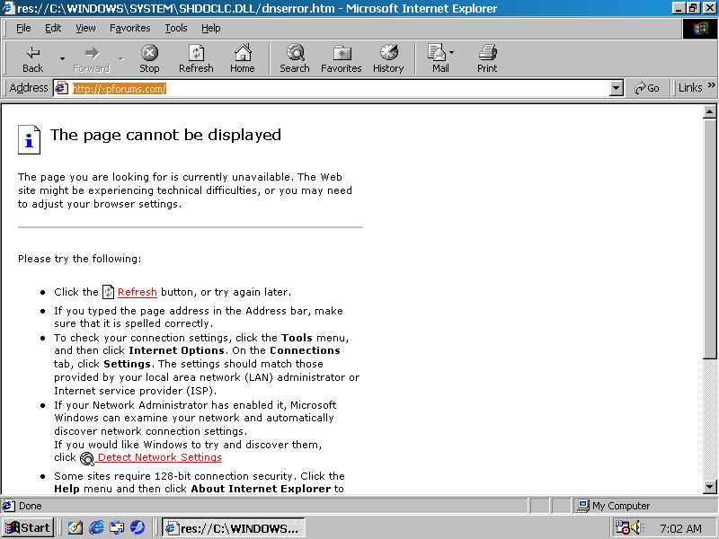719x539 pixels.
Task: Open the Tools menu
Action: (176, 29)
